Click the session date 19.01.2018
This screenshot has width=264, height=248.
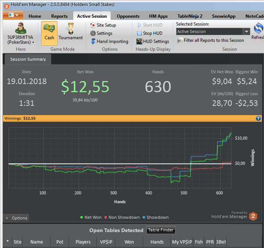coord(27,81)
